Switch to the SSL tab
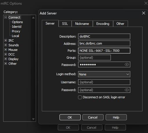 (x=65, y=24)
